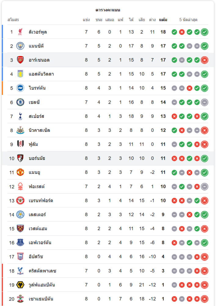Click the แต้ม points column header
Screen dimensions: 216x306
[x=163, y=20]
